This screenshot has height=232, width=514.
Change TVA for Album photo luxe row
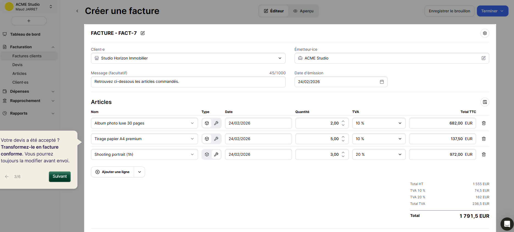point(379,123)
